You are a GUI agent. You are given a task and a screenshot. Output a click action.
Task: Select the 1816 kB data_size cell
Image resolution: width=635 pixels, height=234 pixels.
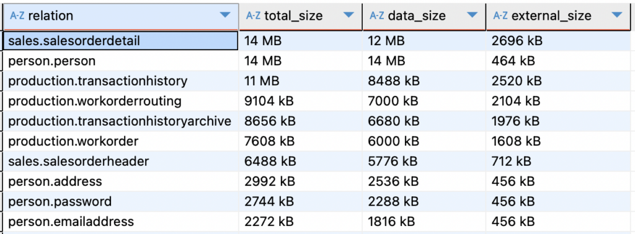(424, 222)
